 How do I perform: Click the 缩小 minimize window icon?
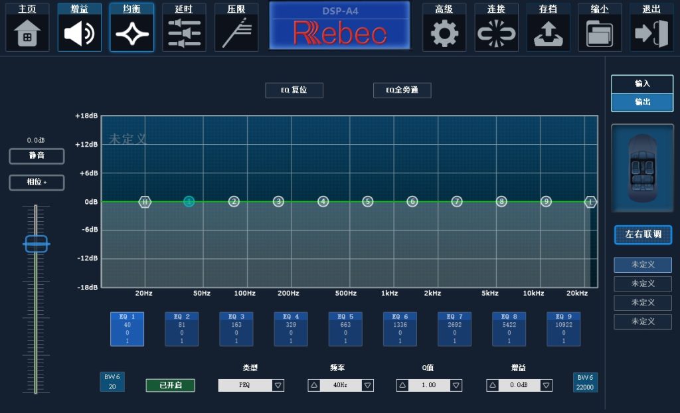point(600,27)
